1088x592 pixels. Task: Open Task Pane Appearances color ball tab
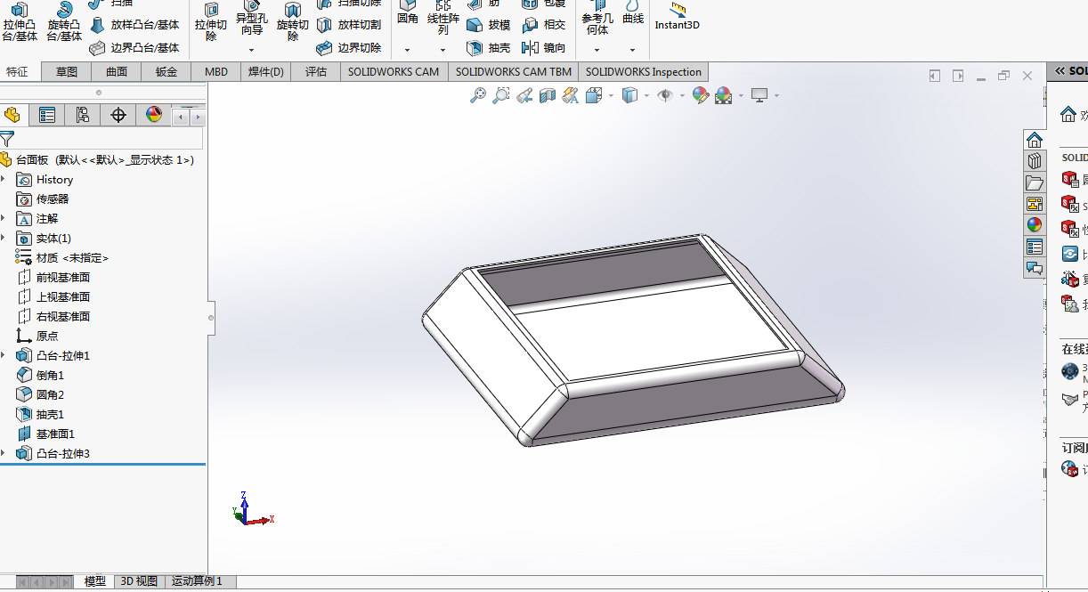1034,225
